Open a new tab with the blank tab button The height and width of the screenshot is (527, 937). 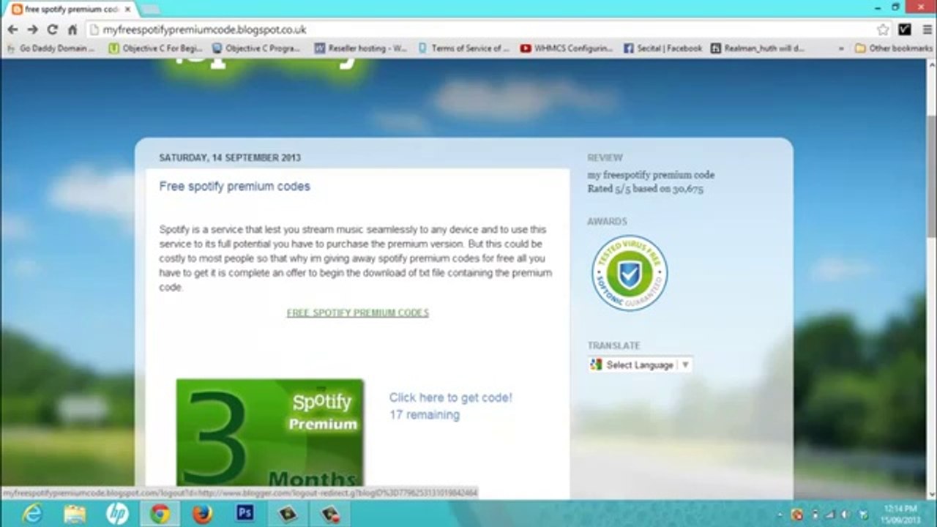tap(149, 10)
